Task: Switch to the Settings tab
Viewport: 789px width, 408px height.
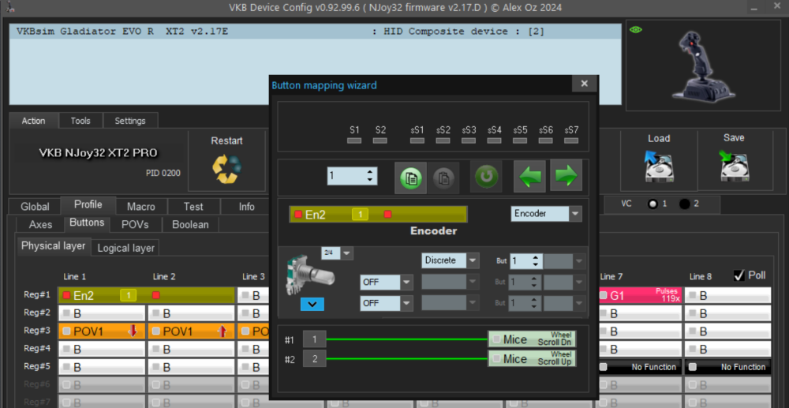Action: click(x=130, y=121)
